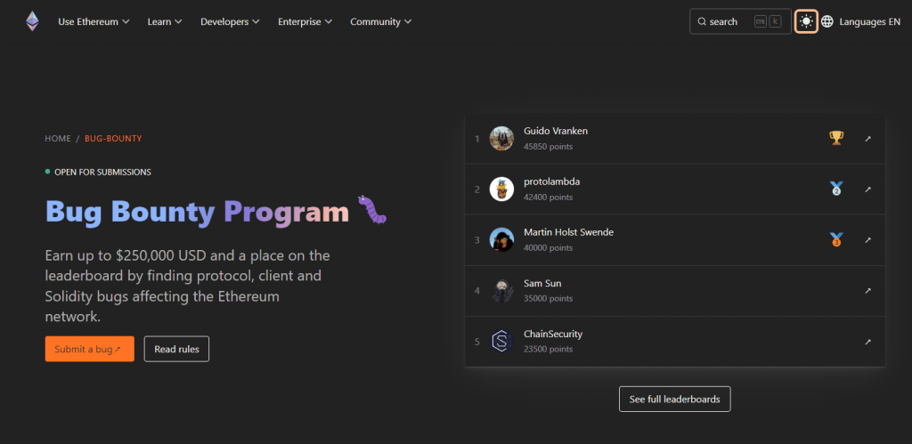Click the 35000 points text
This screenshot has height=444, width=912.
(548, 298)
